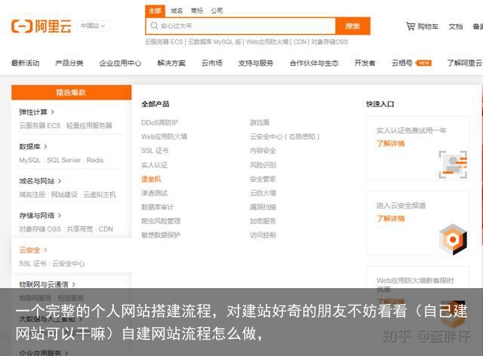Click the 云数据库 MySQL 版 suggestion
This screenshot has height=356, width=483.
214,42
